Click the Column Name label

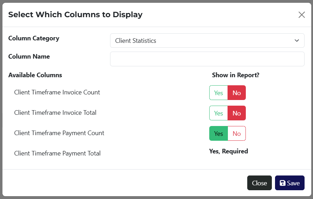pyautogui.click(x=29, y=57)
